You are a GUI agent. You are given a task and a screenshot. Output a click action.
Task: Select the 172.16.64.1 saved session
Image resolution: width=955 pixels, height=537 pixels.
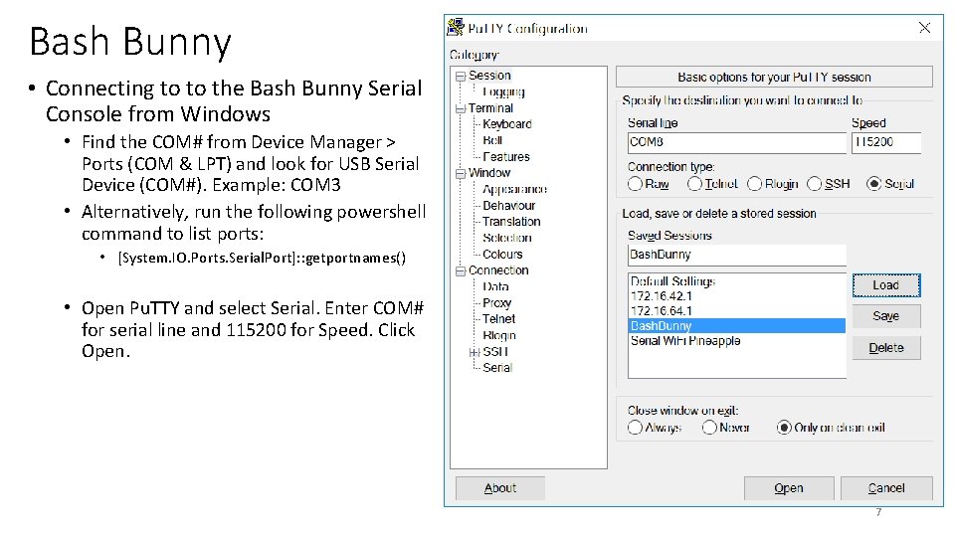point(737,310)
